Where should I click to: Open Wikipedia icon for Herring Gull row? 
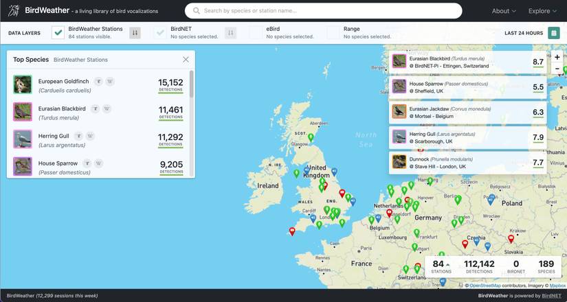pyautogui.click(x=90, y=136)
